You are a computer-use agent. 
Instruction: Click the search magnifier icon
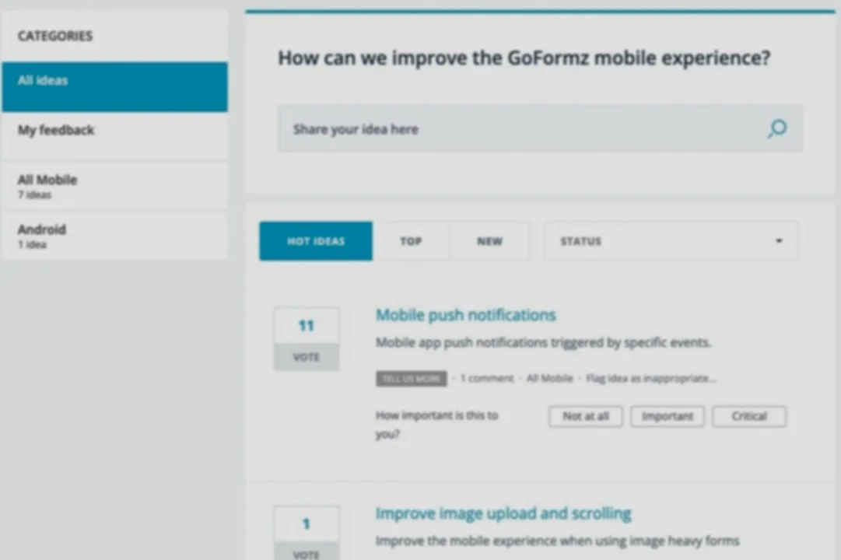click(x=776, y=129)
